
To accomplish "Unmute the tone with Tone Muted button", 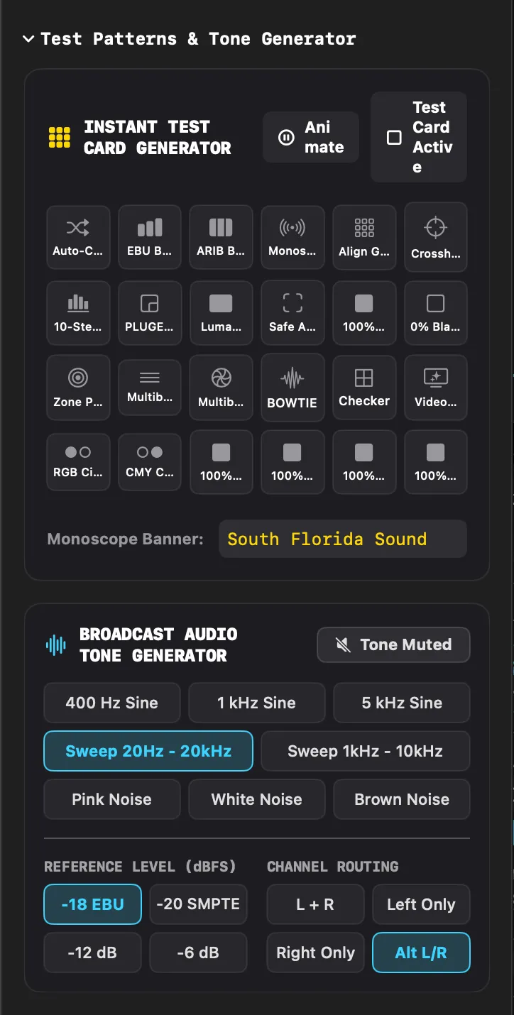I will click(393, 644).
